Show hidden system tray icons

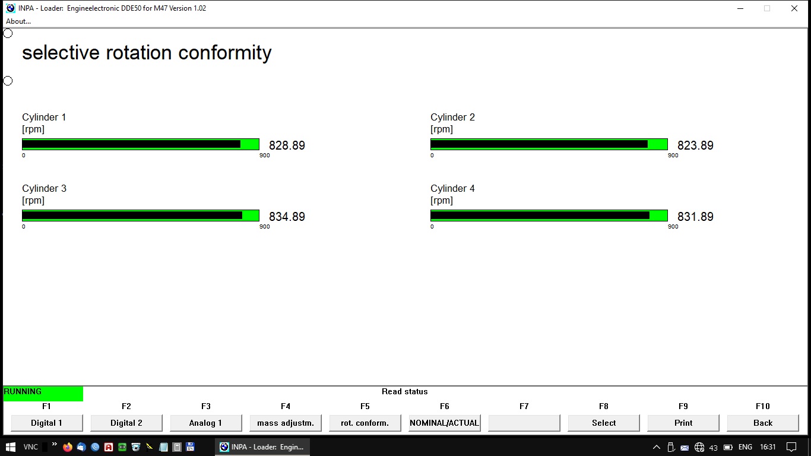pyautogui.click(x=656, y=447)
